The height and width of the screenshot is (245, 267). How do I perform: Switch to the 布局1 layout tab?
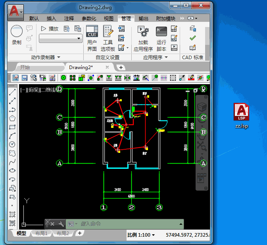[x=41, y=233]
